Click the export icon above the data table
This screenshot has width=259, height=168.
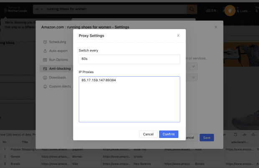tap(254, 134)
